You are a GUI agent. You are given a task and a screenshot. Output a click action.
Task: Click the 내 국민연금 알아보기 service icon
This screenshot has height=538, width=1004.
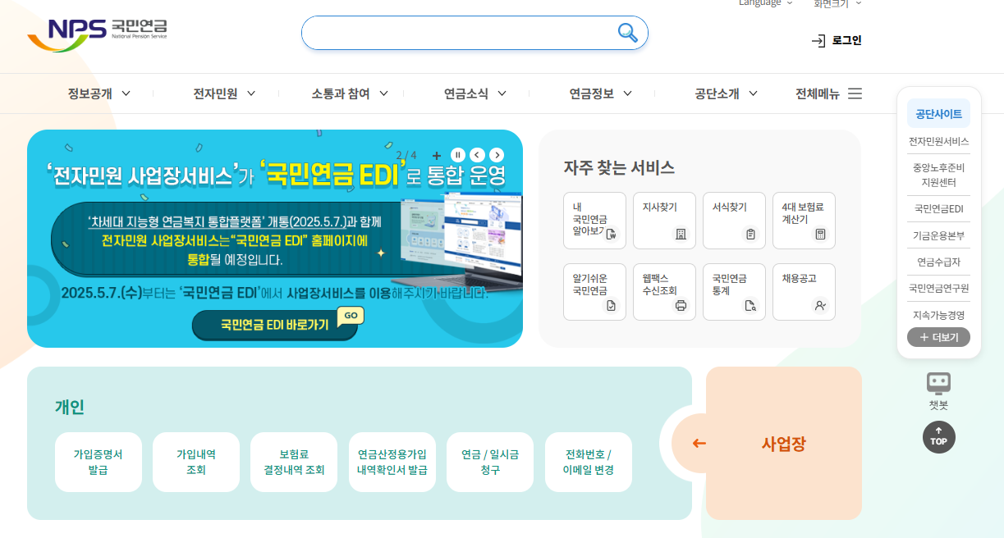click(594, 220)
